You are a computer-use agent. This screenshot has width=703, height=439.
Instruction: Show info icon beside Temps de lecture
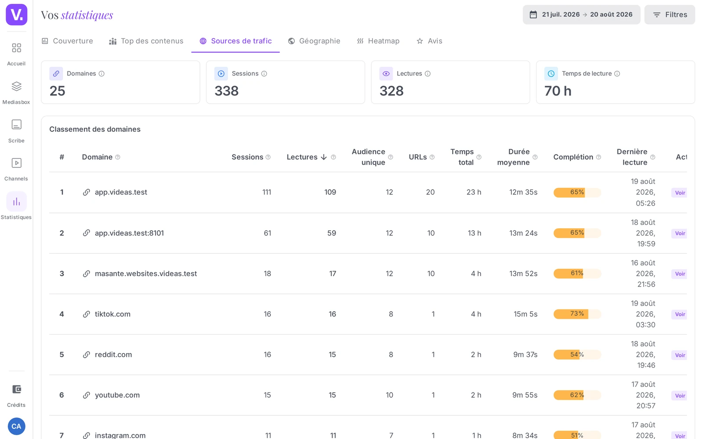click(x=617, y=74)
